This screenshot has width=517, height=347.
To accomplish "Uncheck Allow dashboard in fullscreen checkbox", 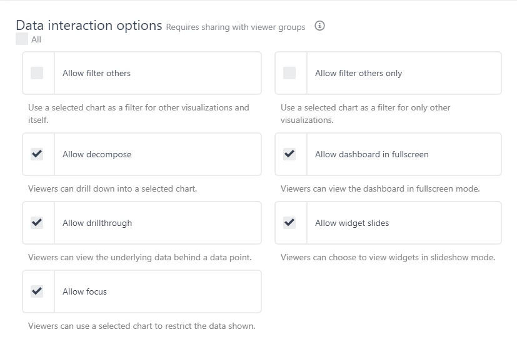I will point(289,154).
